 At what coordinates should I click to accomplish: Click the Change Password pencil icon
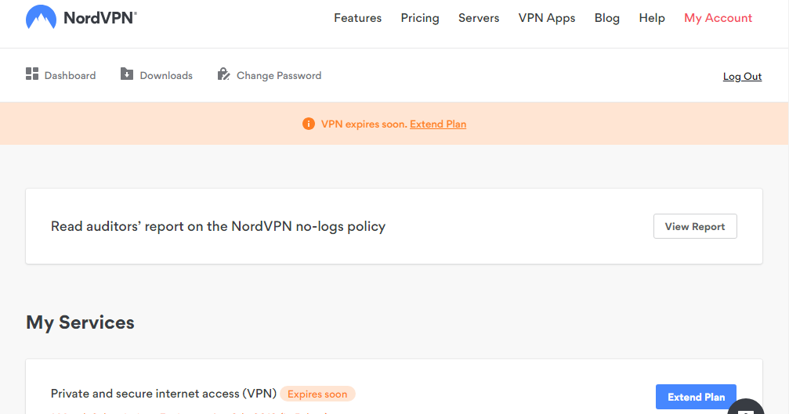click(x=223, y=74)
